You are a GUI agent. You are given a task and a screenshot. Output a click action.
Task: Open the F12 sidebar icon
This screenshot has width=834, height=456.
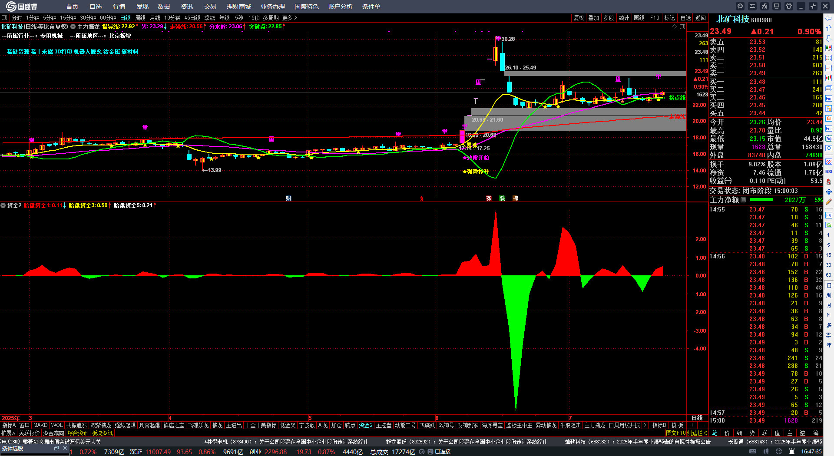click(x=829, y=129)
